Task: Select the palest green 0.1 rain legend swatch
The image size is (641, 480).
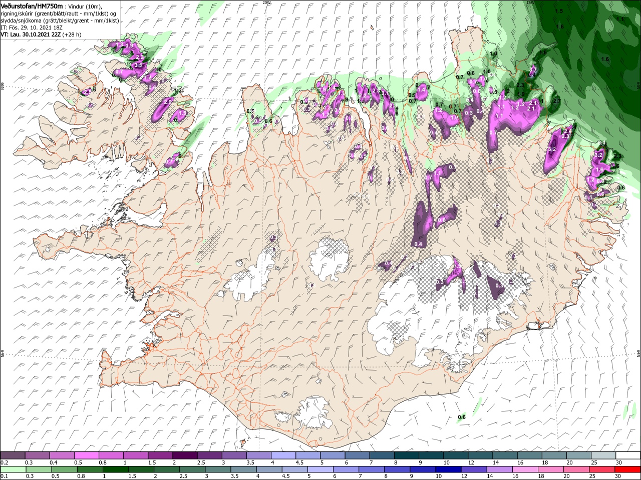Action: (13, 469)
